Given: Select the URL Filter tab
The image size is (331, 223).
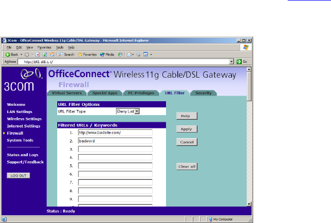Looking at the screenshot, I should coord(175,93).
